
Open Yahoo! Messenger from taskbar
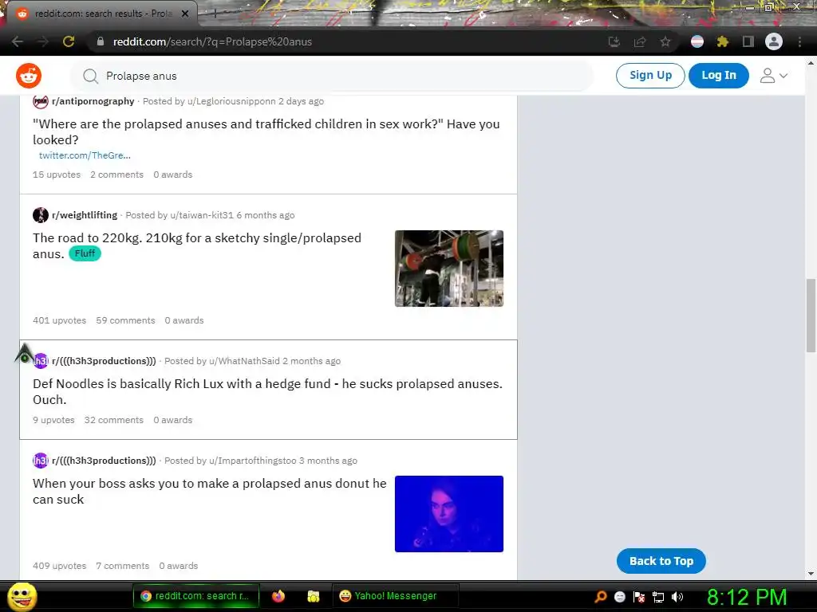[x=395, y=596]
